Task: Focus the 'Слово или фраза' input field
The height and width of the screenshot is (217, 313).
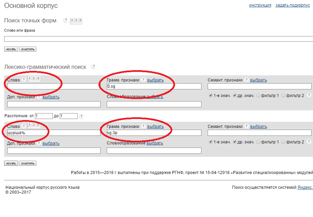Action: coord(159,39)
